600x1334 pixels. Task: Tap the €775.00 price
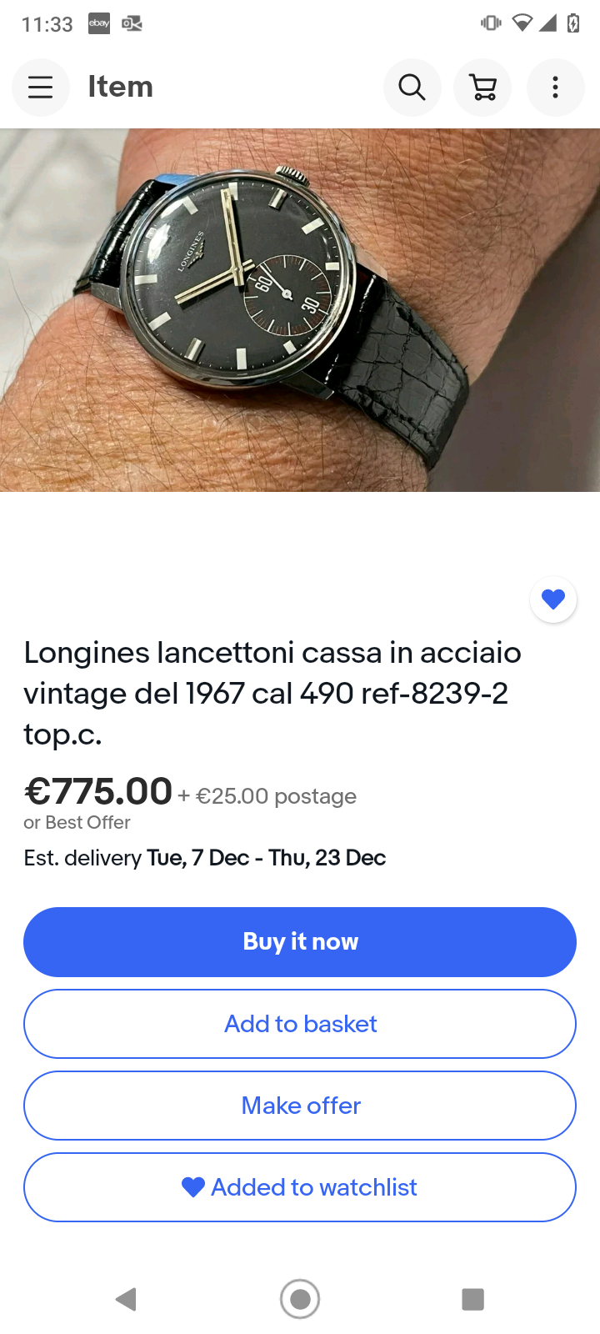98,791
